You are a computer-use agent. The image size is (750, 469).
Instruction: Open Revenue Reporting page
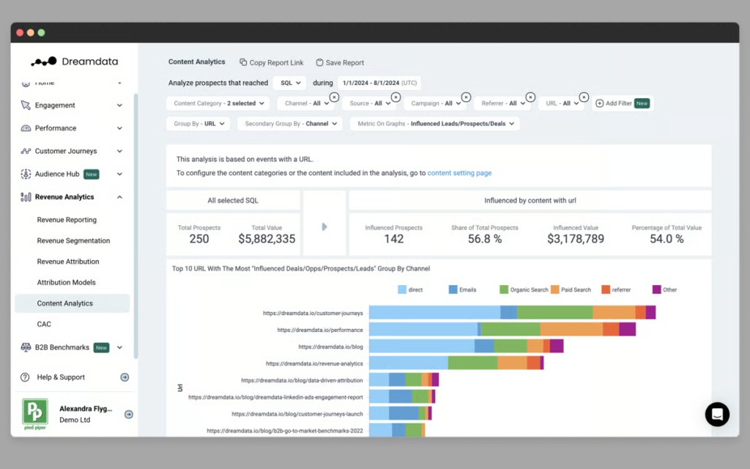(x=67, y=220)
